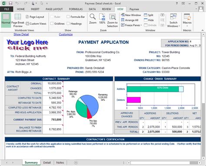Viewport: 206px width, 166px height.
Task: Click the Customize link
Action: click(66, 34)
